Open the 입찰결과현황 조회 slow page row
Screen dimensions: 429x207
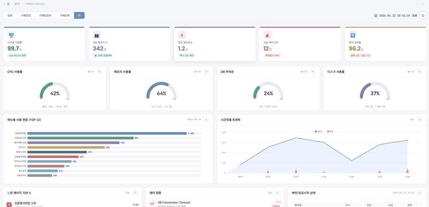(73, 204)
